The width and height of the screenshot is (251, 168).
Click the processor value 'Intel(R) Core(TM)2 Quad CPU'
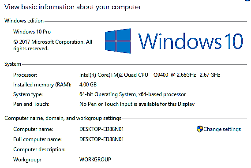114,75
